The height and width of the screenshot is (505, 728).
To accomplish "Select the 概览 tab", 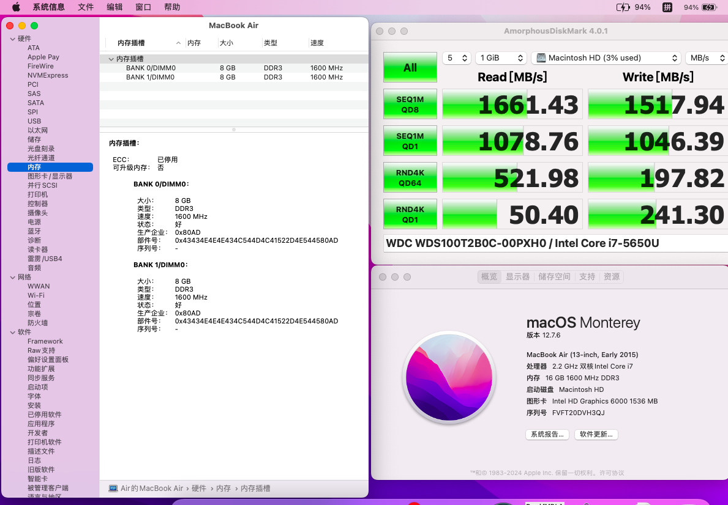I will (489, 277).
